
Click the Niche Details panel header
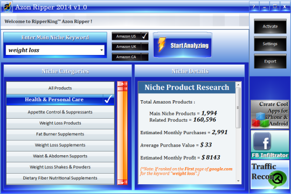(190, 71)
